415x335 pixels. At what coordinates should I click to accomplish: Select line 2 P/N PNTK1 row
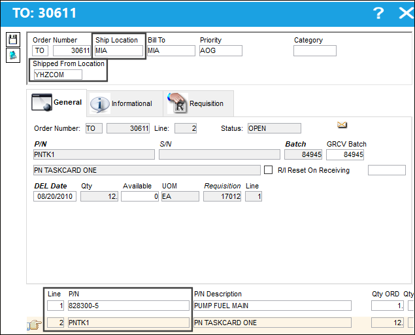[x=129, y=323]
